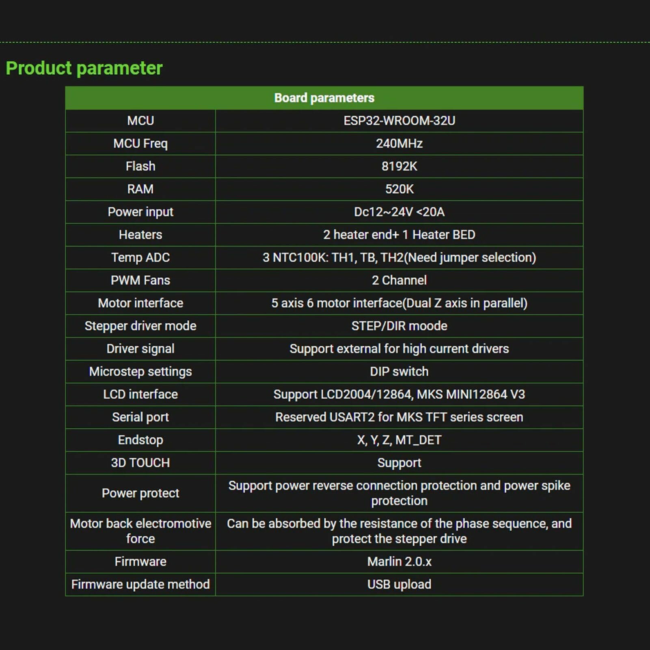Select the 240MHz value

pos(399,143)
